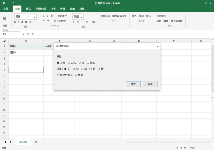Image resolution: width=214 pixels, height=150 pixels.
Task: Add a new sheet with the plus icon
Action: [36, 142]
